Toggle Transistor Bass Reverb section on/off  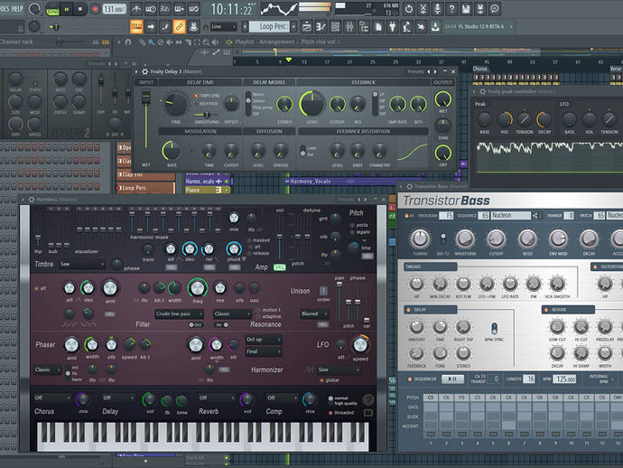click(546, 310)
